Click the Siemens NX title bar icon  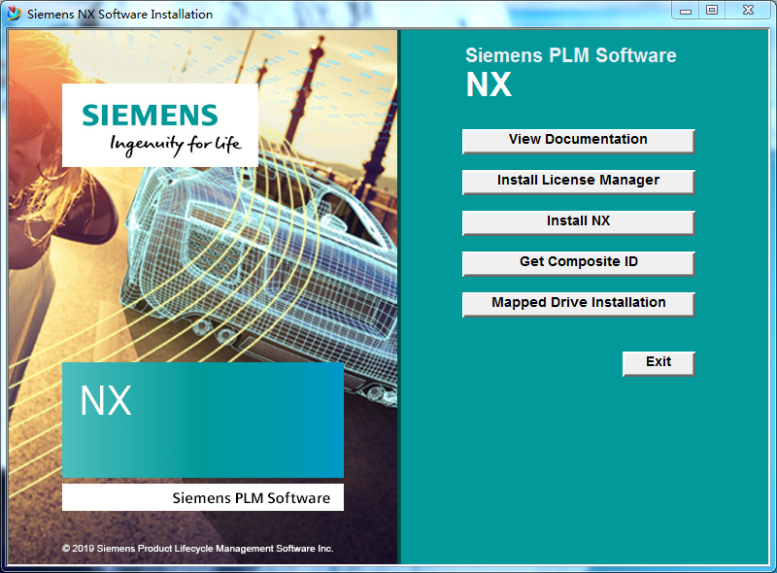point(15,14)
